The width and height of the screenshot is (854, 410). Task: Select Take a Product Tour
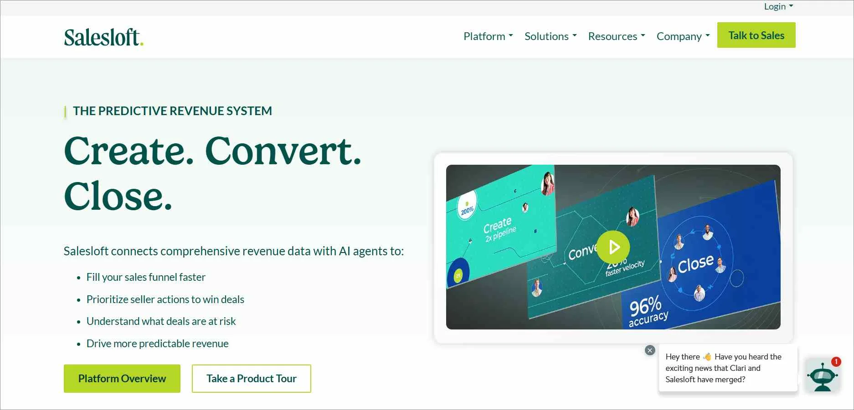tap(251, 378)
